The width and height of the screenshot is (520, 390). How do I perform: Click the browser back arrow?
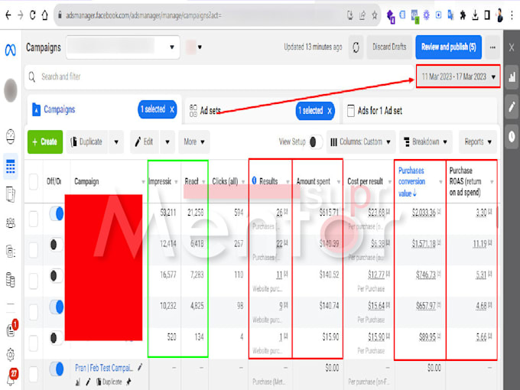8,15
